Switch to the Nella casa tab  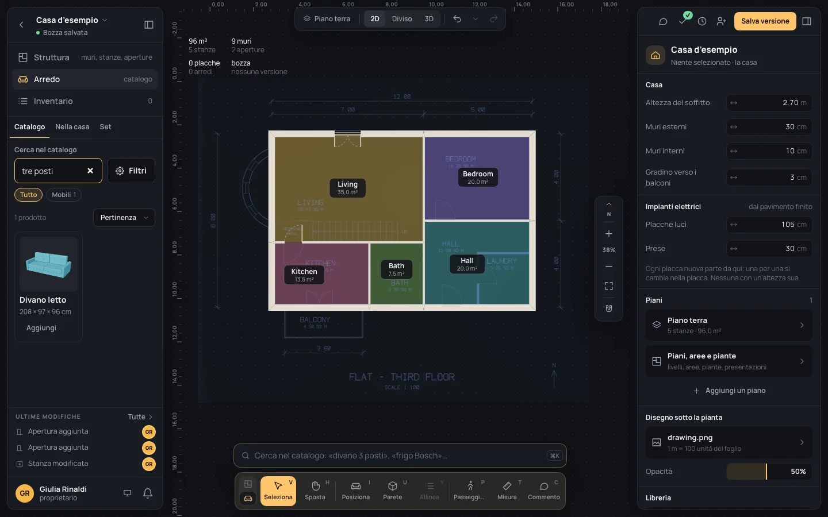pyautogui.click(x=72, y=127)
